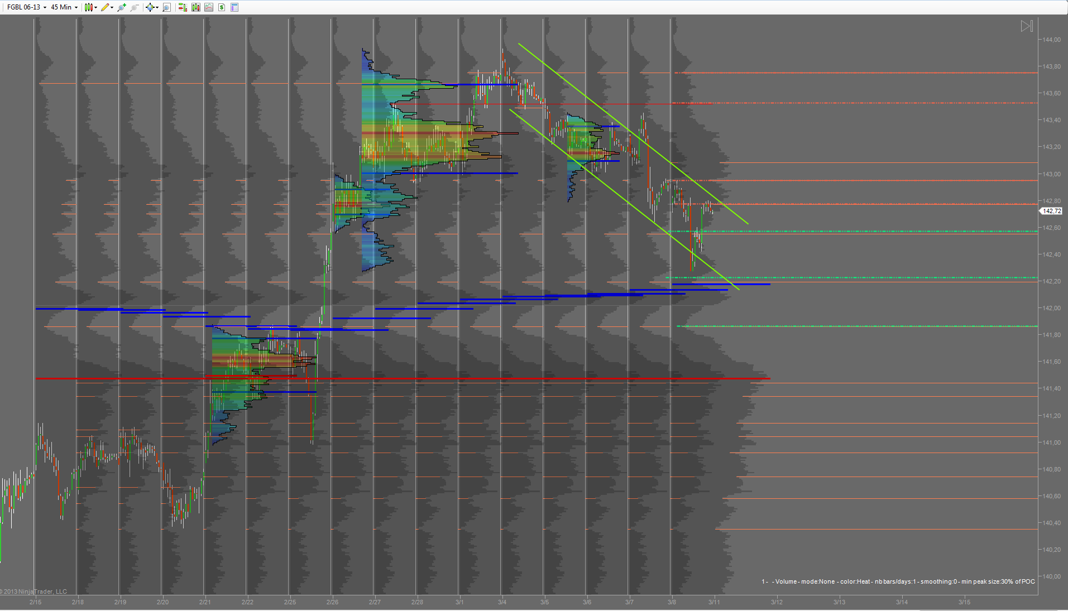Expand the chart style dropdown arrow
The height and width of the screenshot is (611, 1068).
96,7
